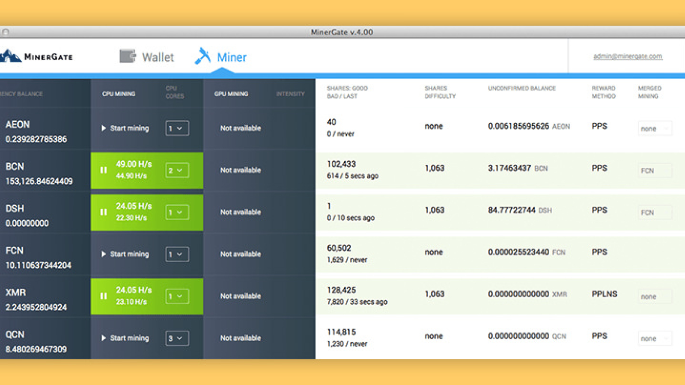Open BCN merged mining FCN dropdown
685x385 pixels.
655,170
